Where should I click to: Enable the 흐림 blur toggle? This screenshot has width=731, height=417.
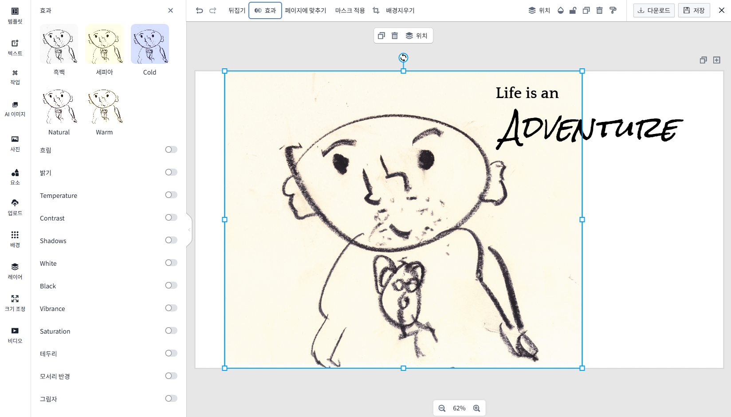click(x=171, y=149)
